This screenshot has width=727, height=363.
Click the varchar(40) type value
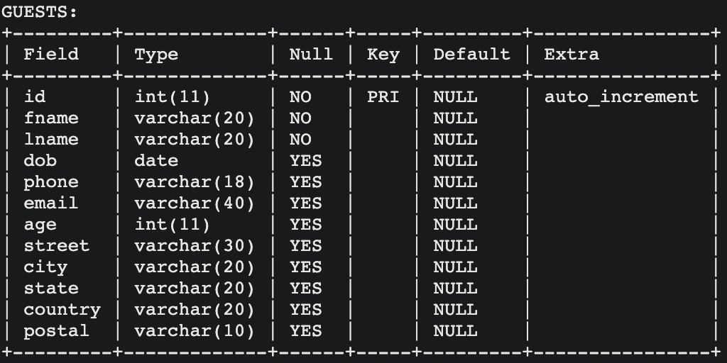click(x=194, y=203)
